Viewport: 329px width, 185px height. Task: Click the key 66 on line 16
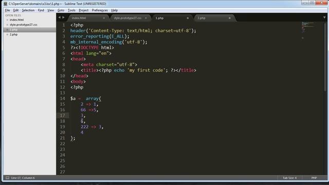pos(83,110)
